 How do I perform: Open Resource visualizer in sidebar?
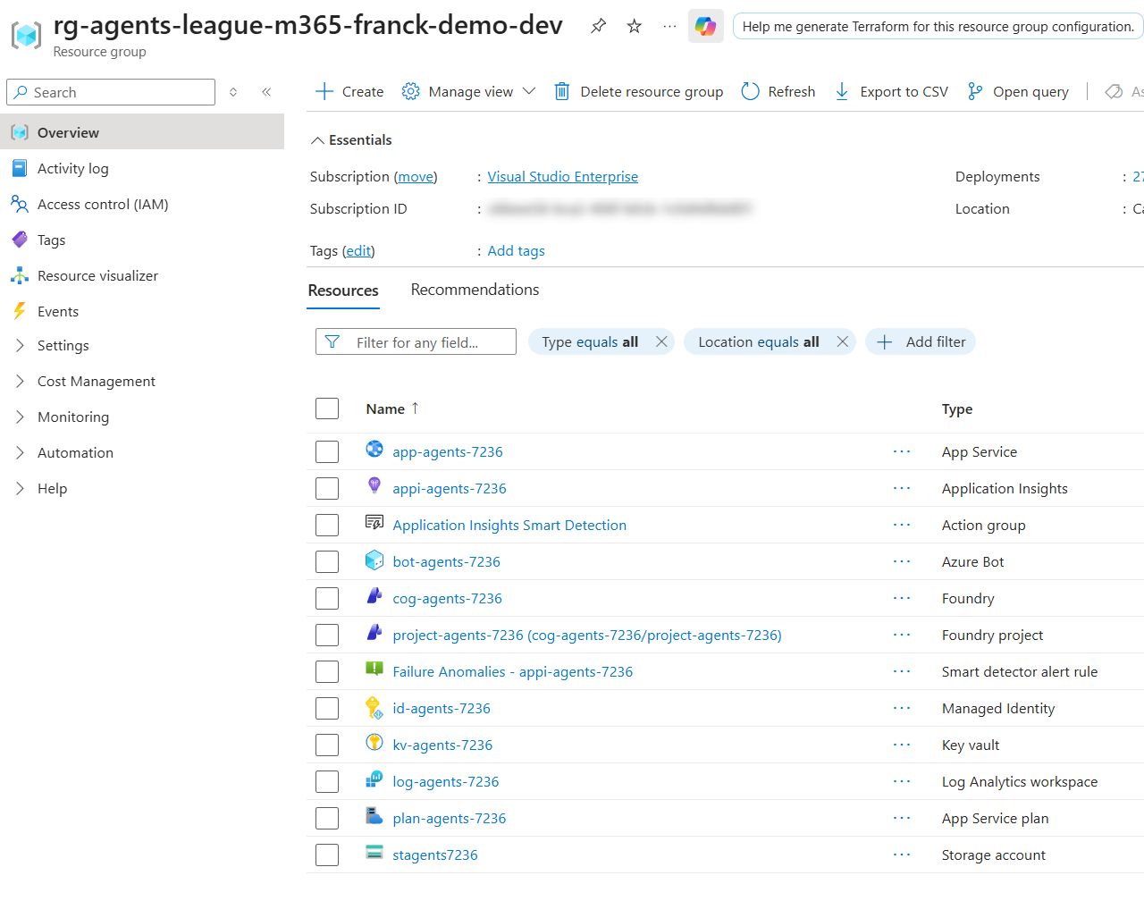[97, 275]
